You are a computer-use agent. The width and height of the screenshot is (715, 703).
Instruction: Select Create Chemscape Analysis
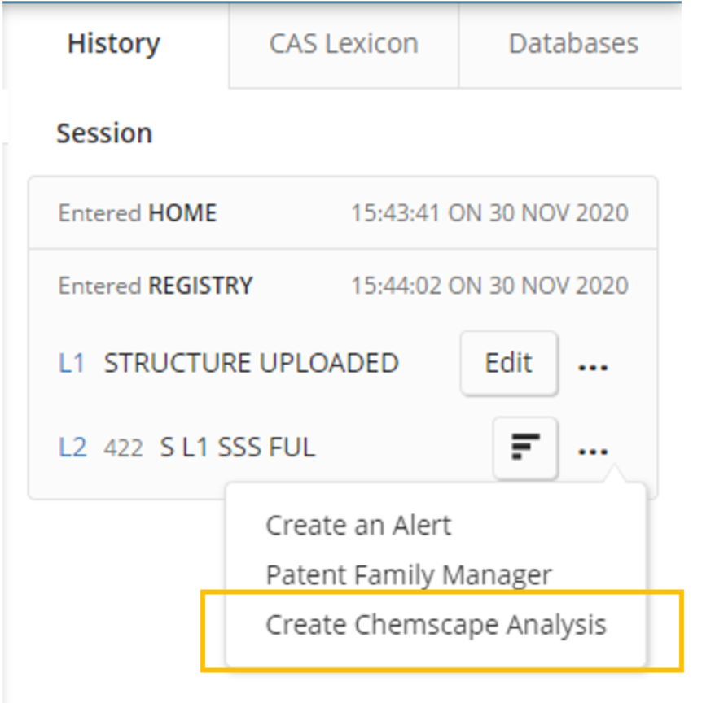(x=436, y=625)
